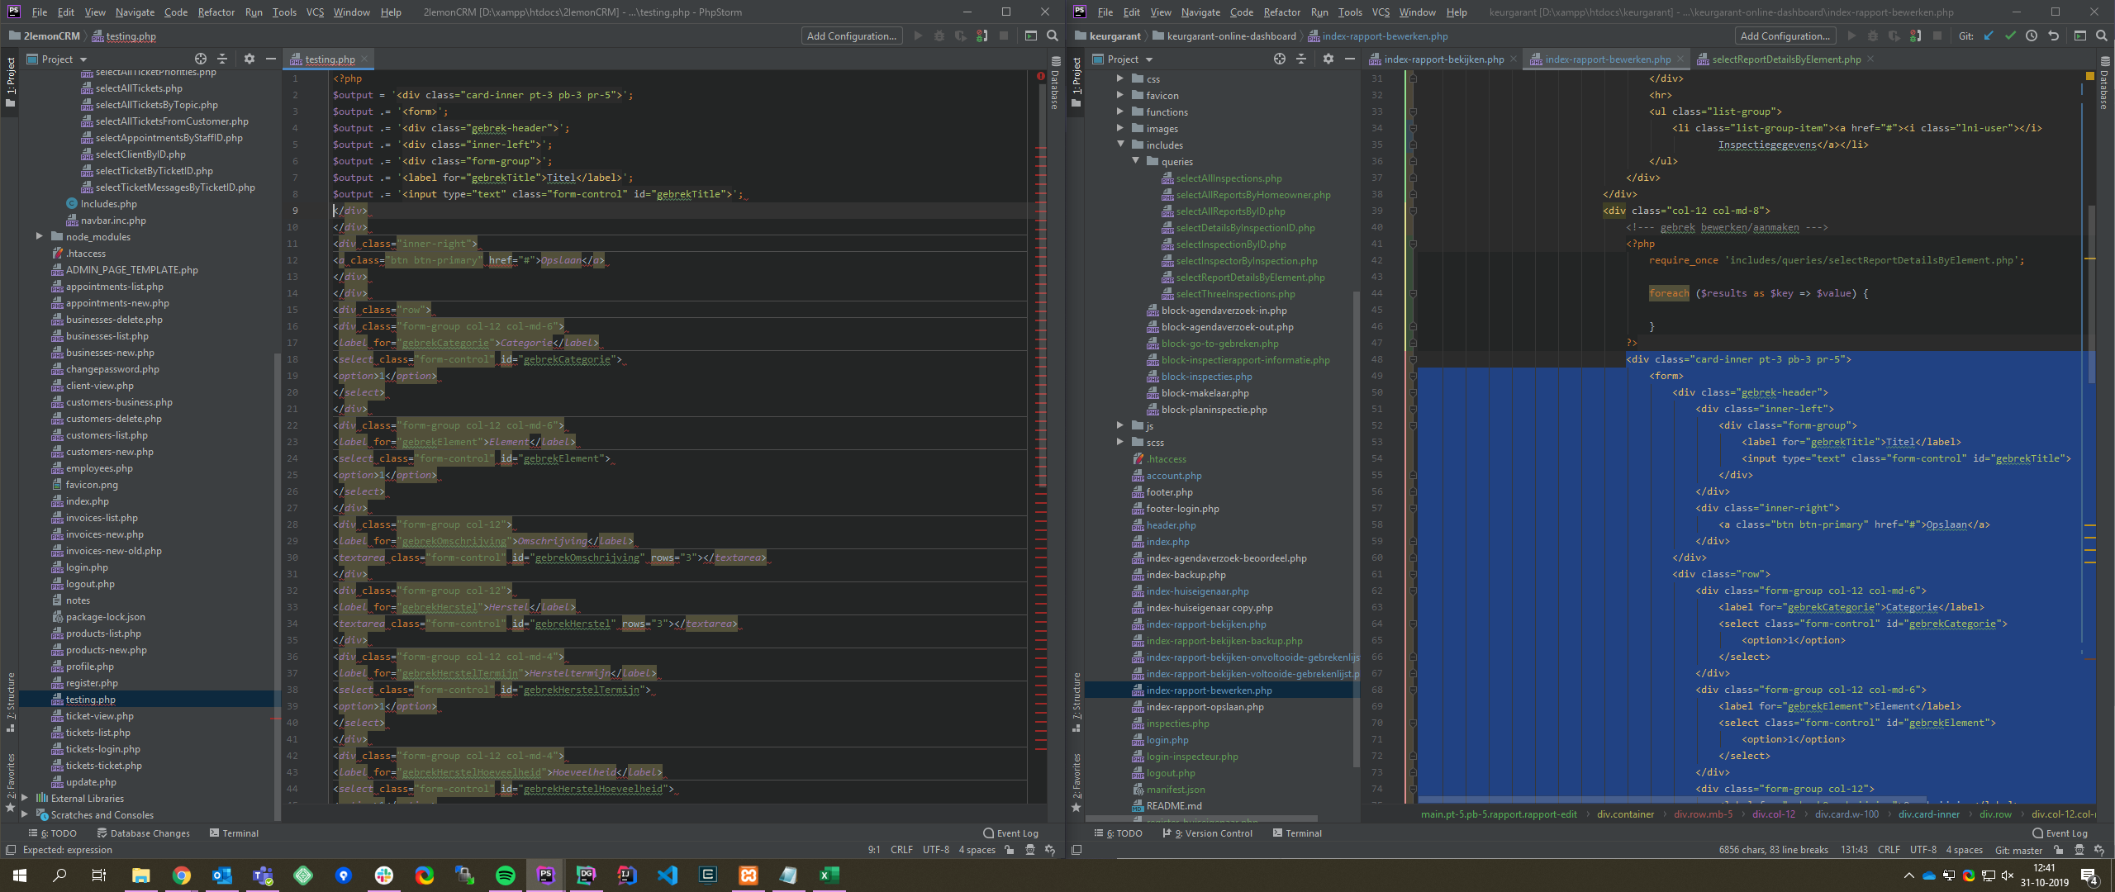Click Add Configuration button in right window
Screen dimensions: 2115x892
tap(1785, 36)
